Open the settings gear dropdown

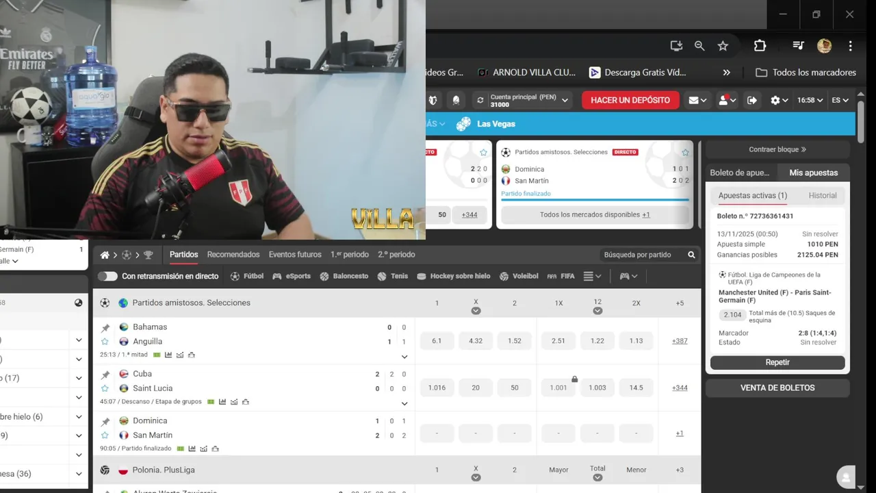tap(779, 100)
